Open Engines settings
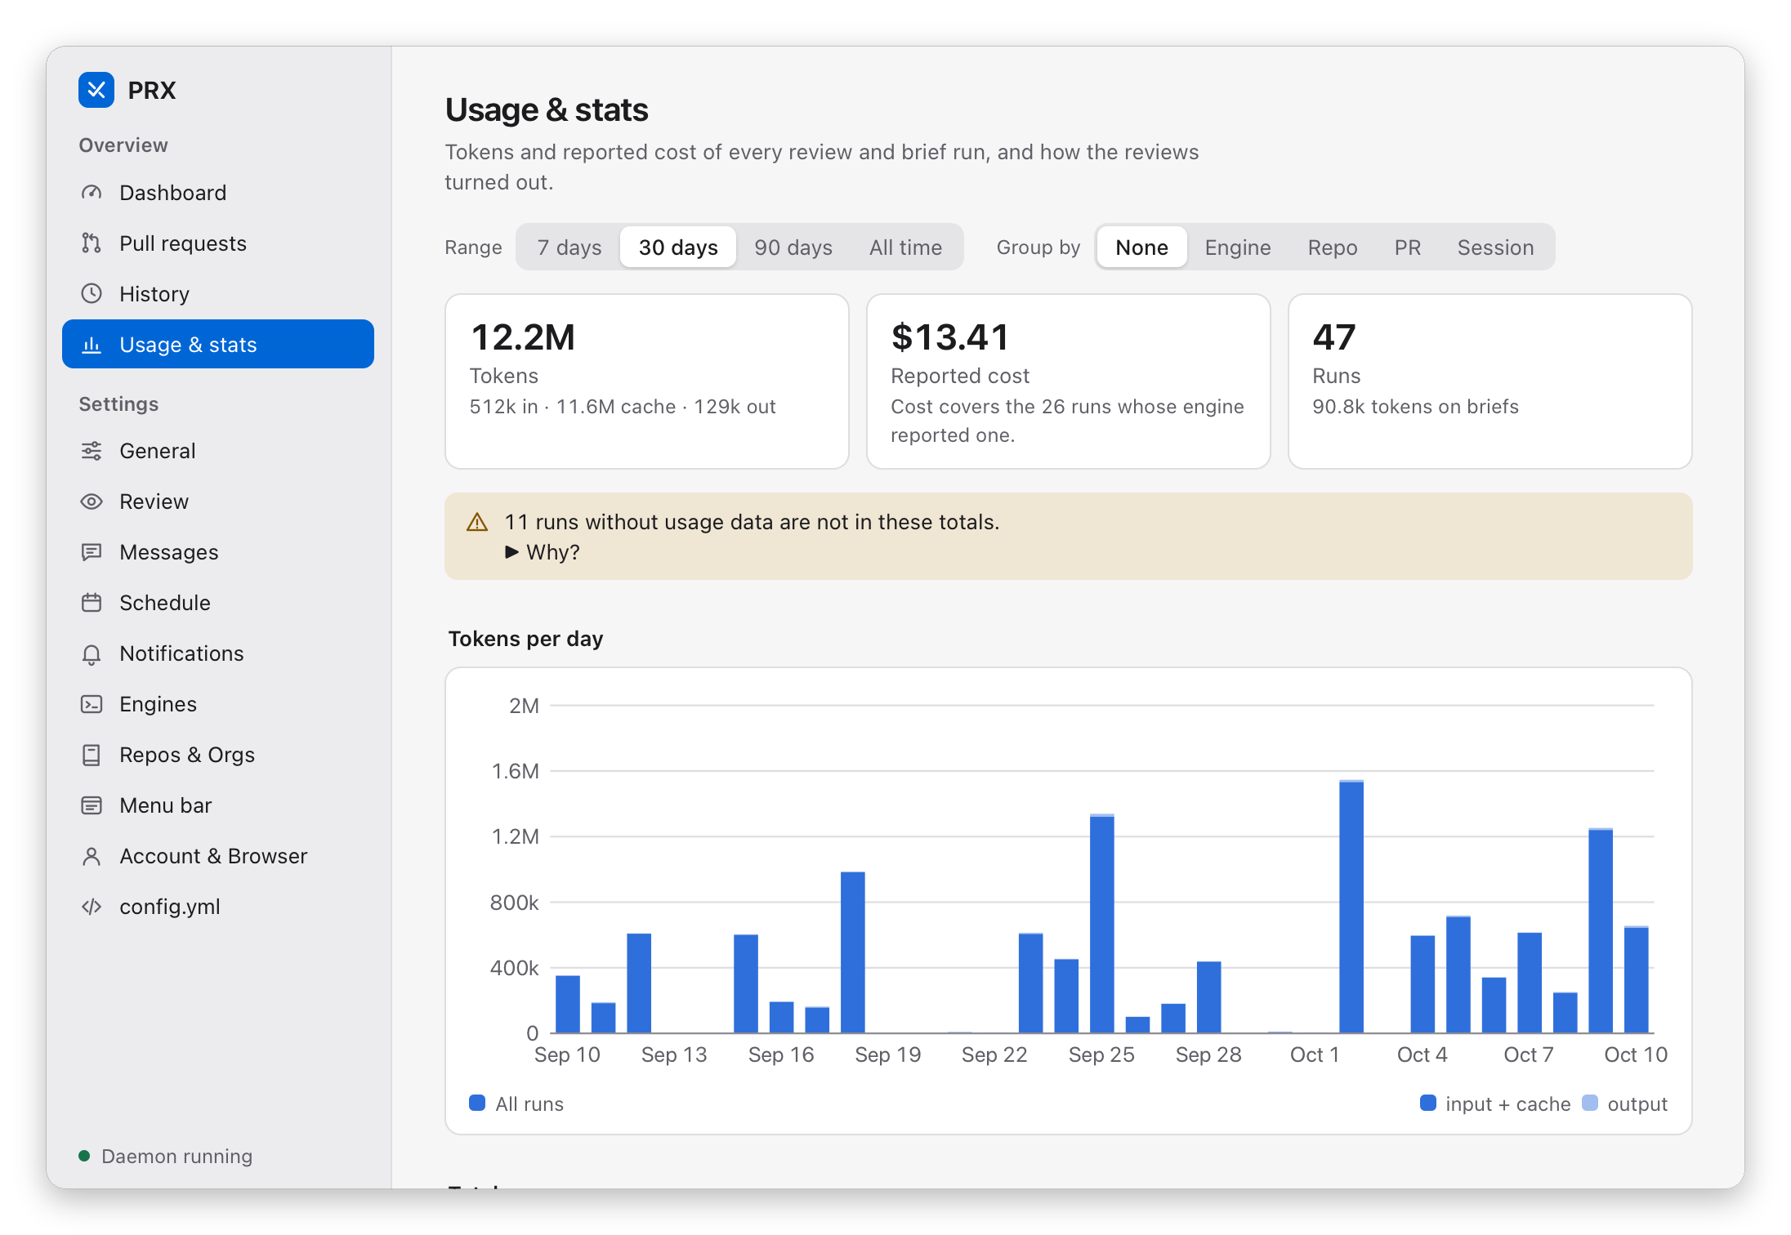1791x1235 pixels. 218,704
